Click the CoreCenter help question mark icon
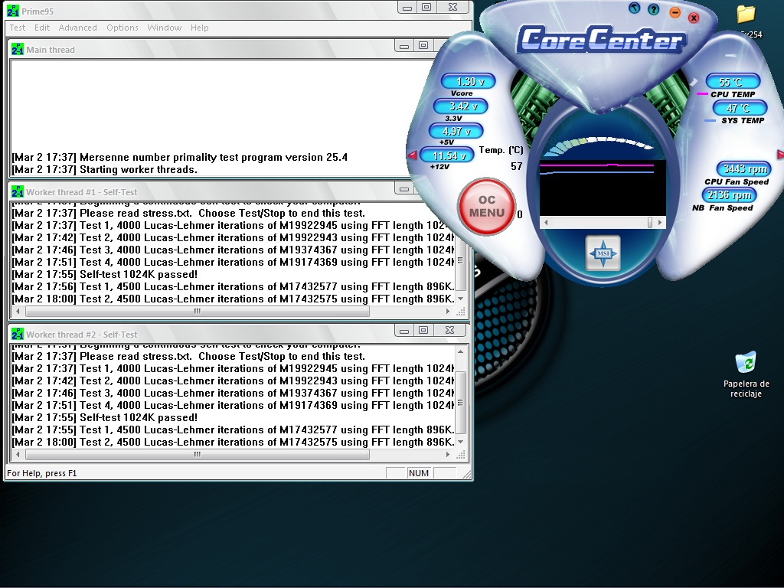Screen dimensions: 784x588 pos(653,9)
